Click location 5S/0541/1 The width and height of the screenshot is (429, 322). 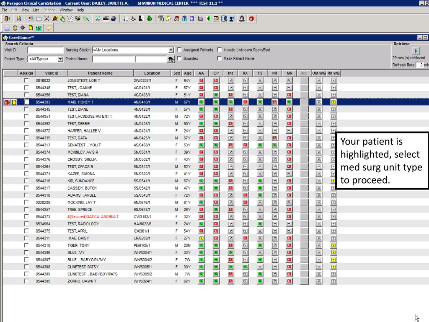142,181
